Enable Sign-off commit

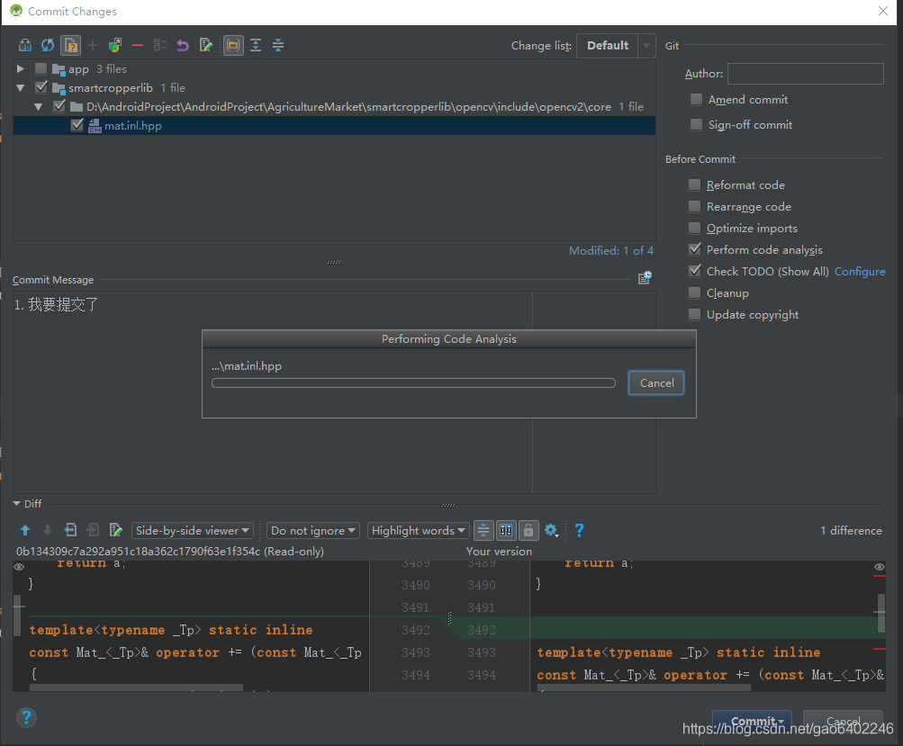[x=696, y=124]
